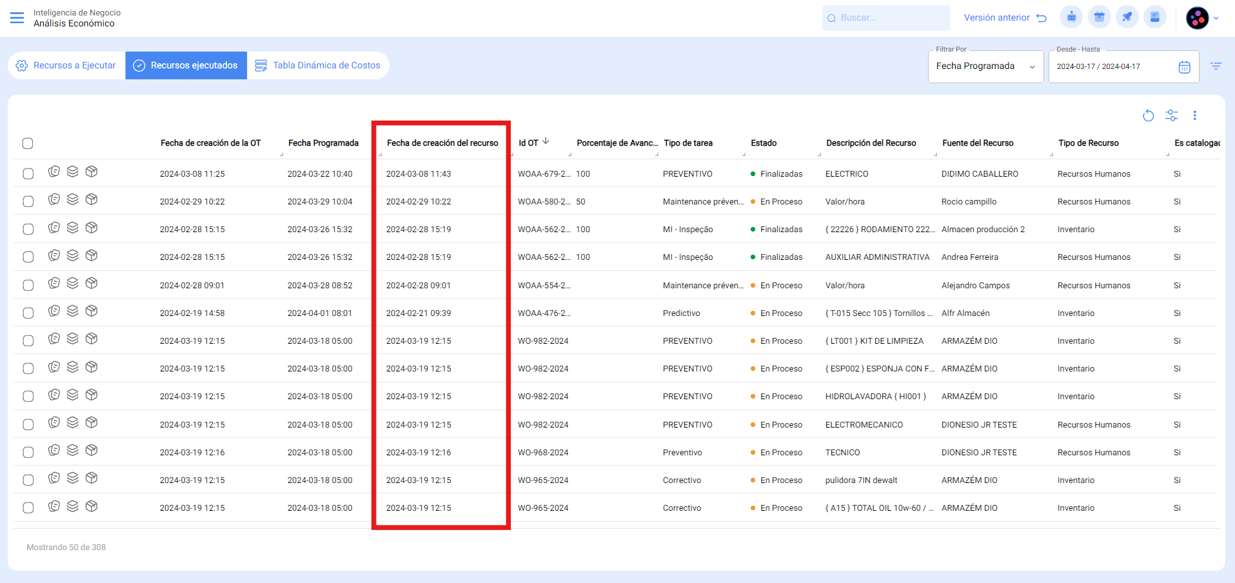Switch to Recursos a Ejecutar tab
1235x583 pixels.
click(x=66, y=66)
